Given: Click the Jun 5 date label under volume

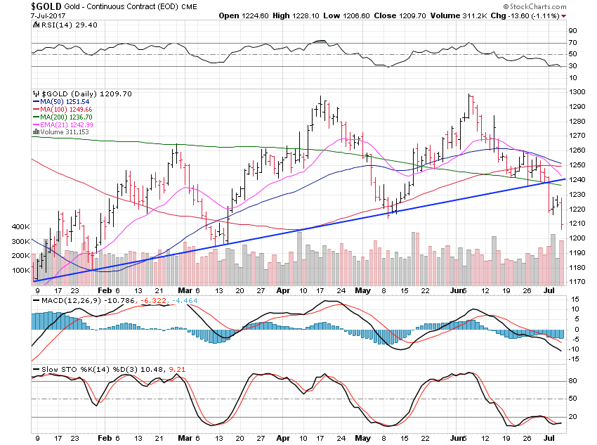Looking at the screenshot, I should [458, 290].
